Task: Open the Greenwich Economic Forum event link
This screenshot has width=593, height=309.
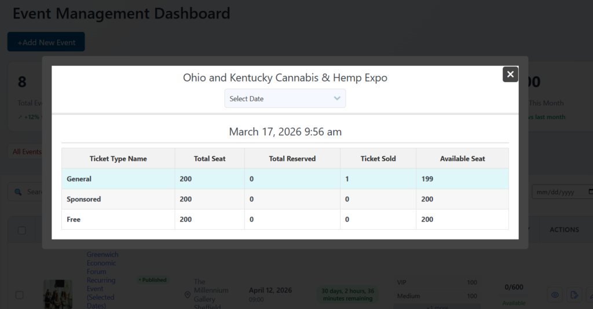Action: 101,280
